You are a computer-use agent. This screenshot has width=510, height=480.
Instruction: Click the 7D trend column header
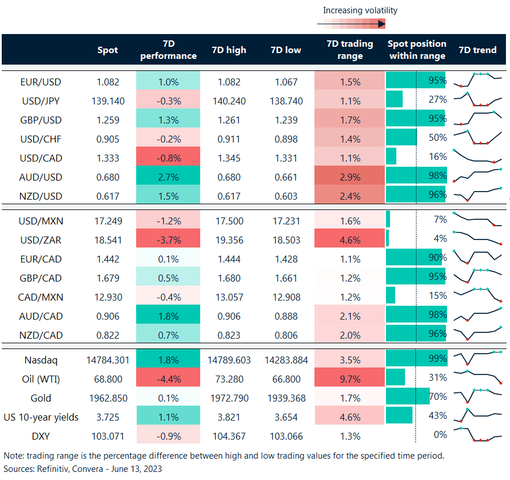[478, 50]
